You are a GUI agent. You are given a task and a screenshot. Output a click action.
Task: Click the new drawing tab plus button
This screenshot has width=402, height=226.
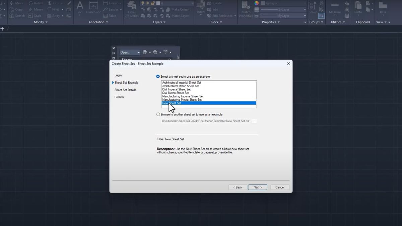pos(2,29)
